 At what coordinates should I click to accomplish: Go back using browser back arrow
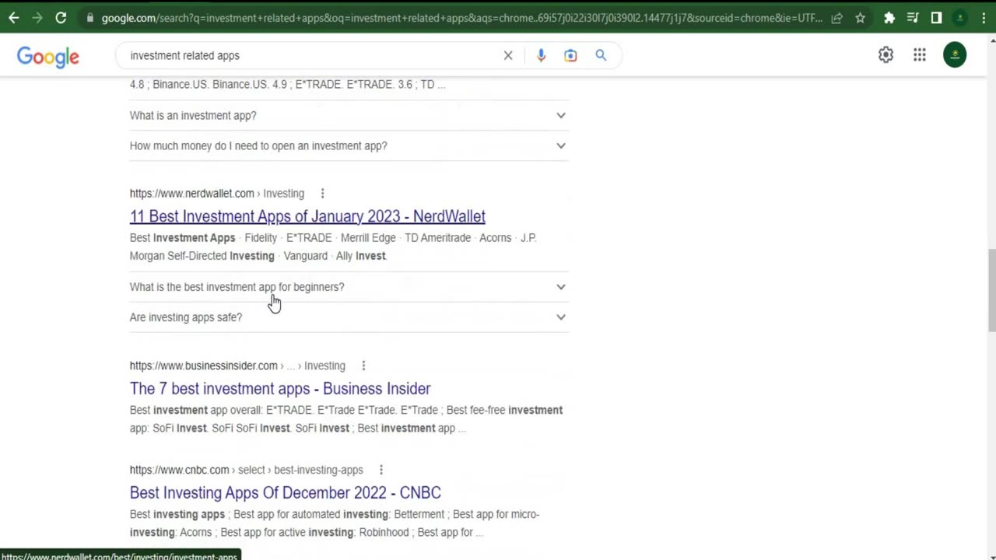[x=14, y=17]
